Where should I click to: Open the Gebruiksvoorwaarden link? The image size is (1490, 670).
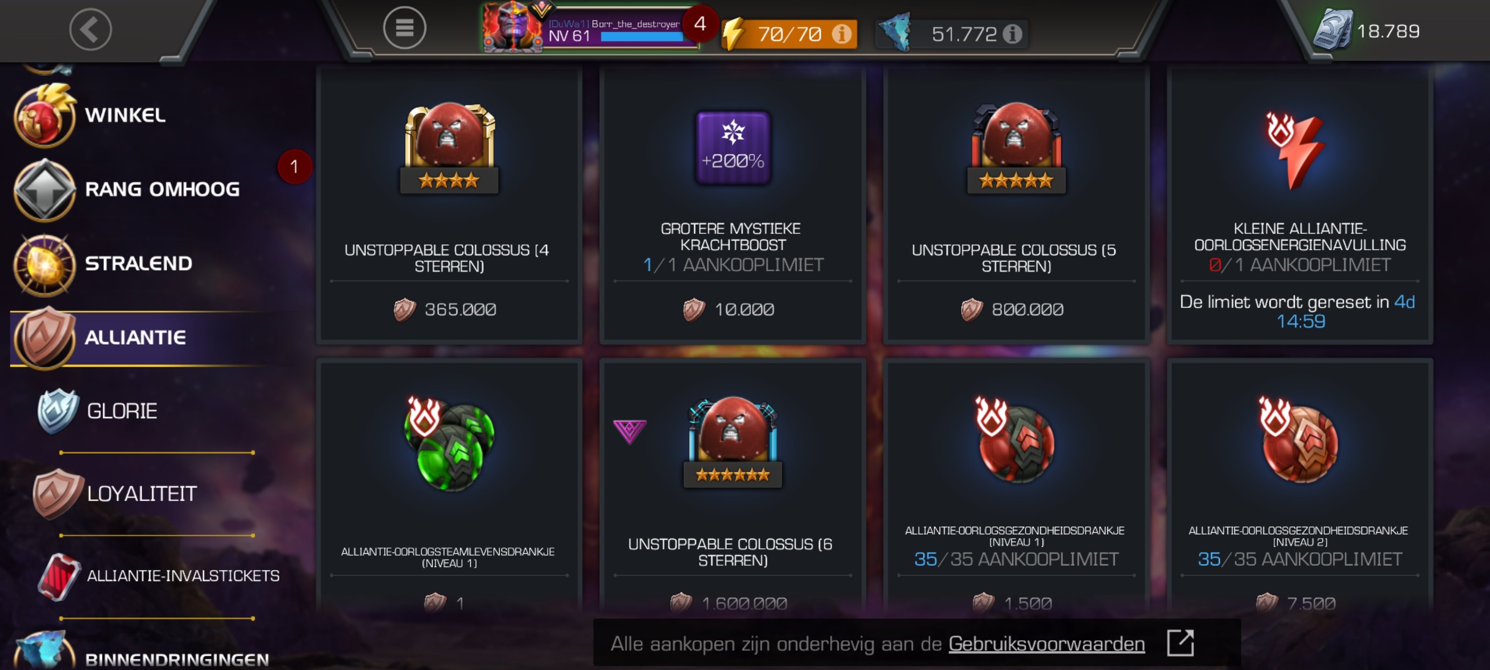[1046, 643]
